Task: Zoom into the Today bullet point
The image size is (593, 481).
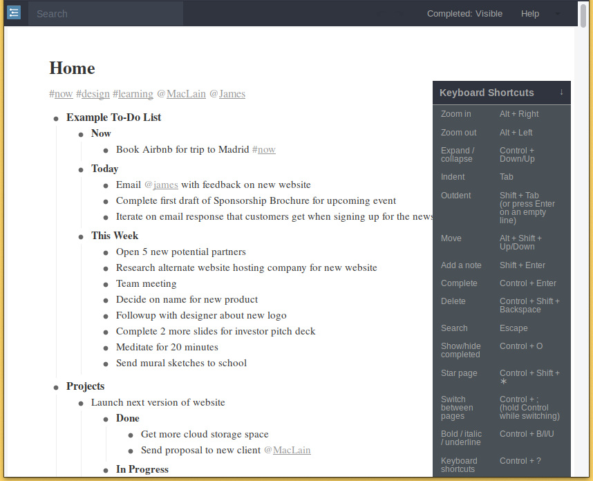Action: [81, 169]
